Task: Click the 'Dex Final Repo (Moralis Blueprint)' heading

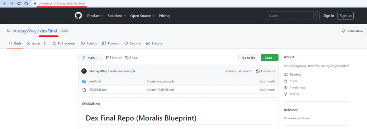Action: pos(141,118)
